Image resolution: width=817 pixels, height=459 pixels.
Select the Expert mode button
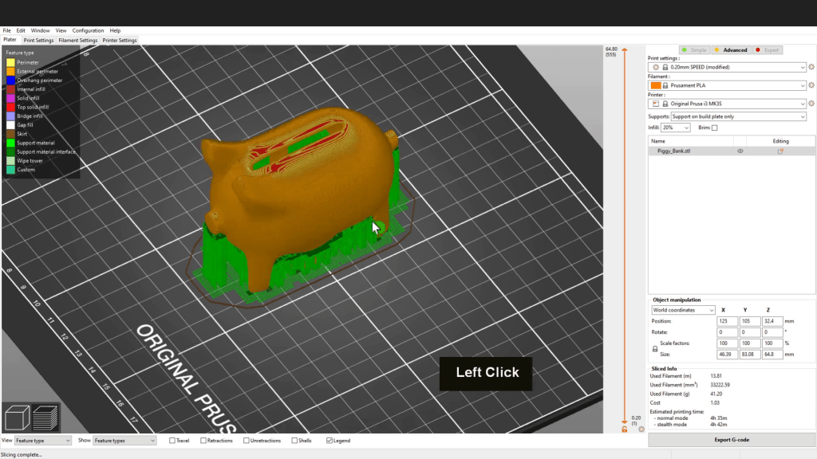[x=769, y=50]
